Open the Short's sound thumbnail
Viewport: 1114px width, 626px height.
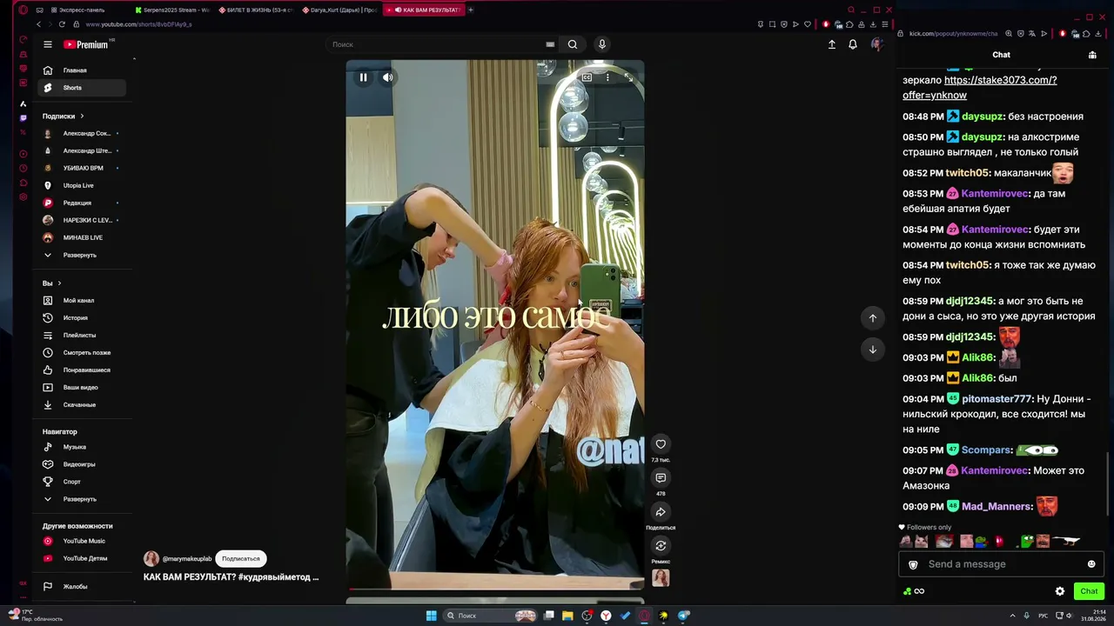click(661, 578)
